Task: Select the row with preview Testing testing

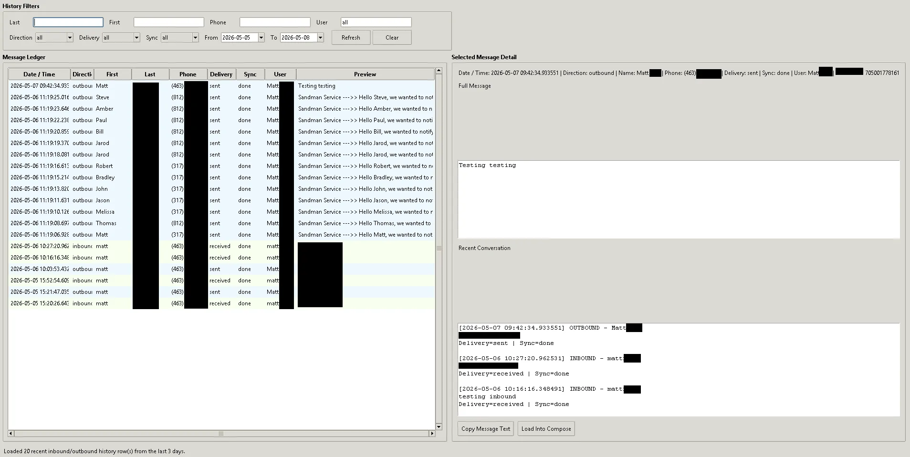Action: (x=221, y=86)
